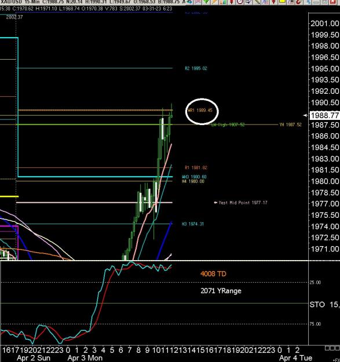Click the current price label 1988.77
The width and height of the screenshot is (340, 362).
[325, 115]
